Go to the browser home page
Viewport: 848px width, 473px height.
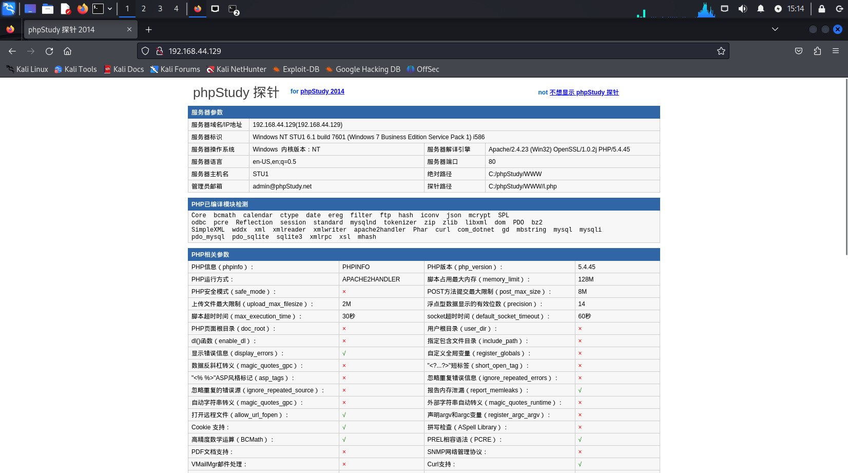pos(67,51)
